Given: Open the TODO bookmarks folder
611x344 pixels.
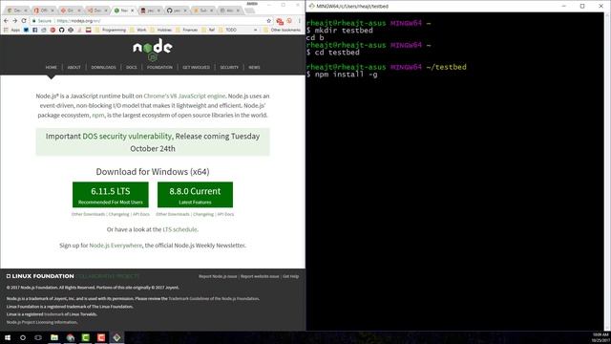Looking at the screenshot, I should point(227,30).
